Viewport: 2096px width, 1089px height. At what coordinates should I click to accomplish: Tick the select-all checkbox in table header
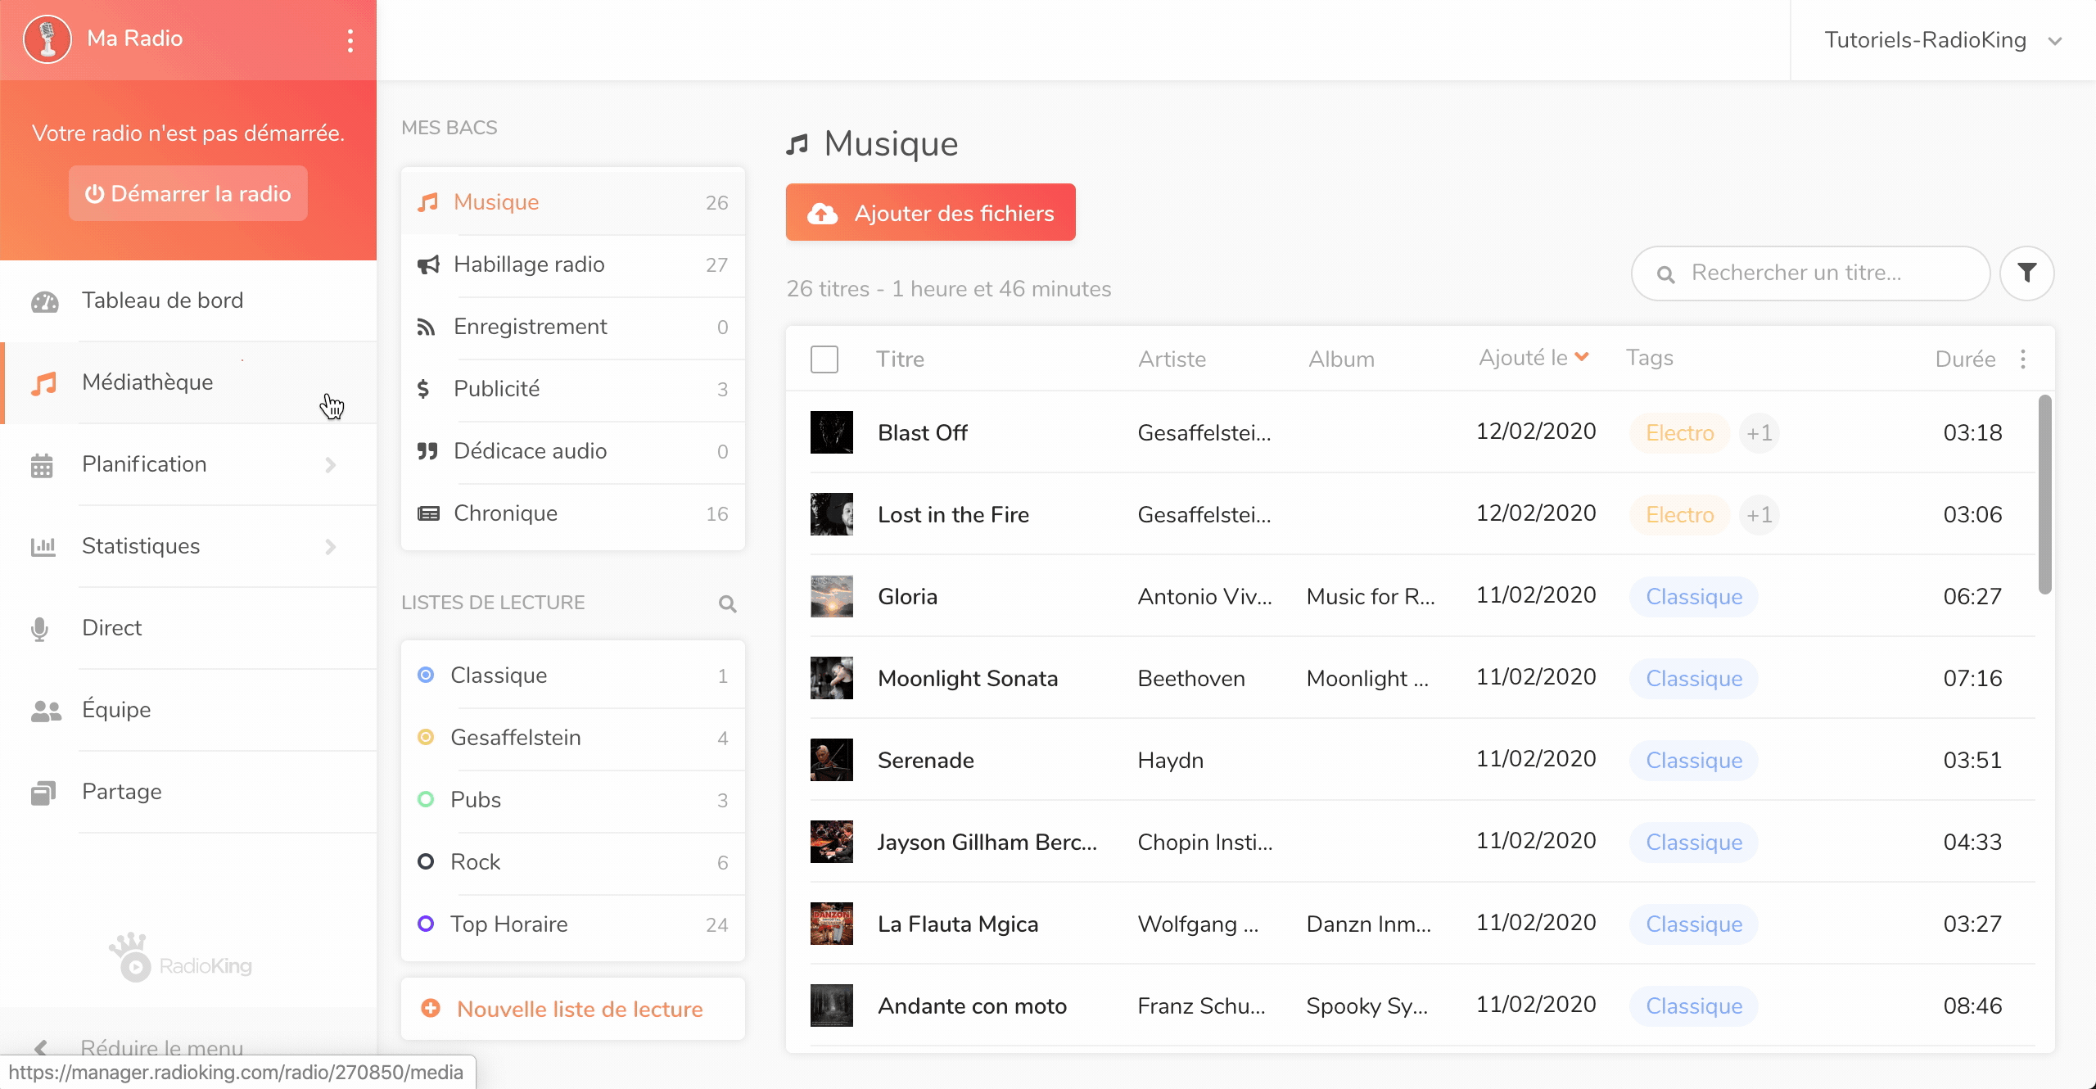(824, 359)
